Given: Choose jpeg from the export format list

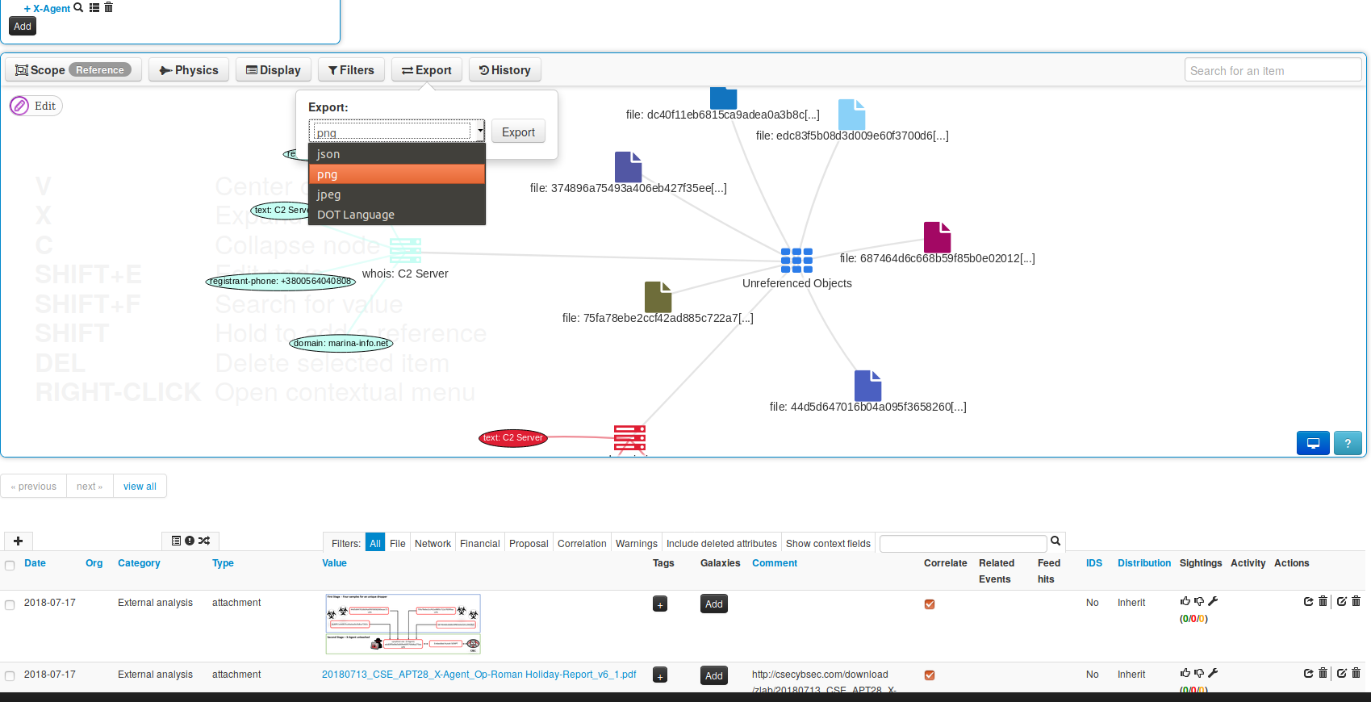Looking at the screenshot, I should click(x=328, y=194).
